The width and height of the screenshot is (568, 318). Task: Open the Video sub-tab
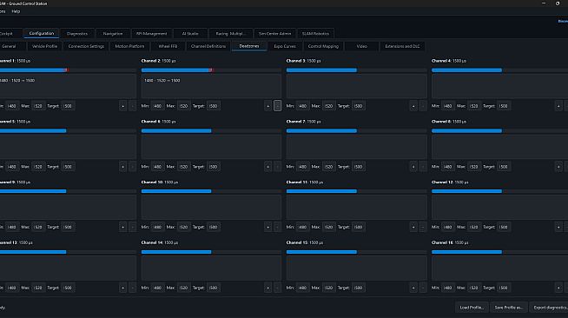point(362,46)
